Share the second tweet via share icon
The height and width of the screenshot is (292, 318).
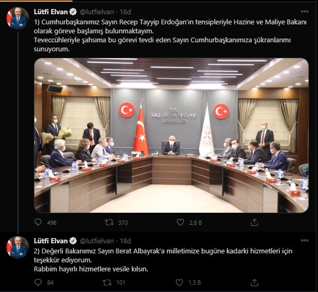[x=255, y=282]
